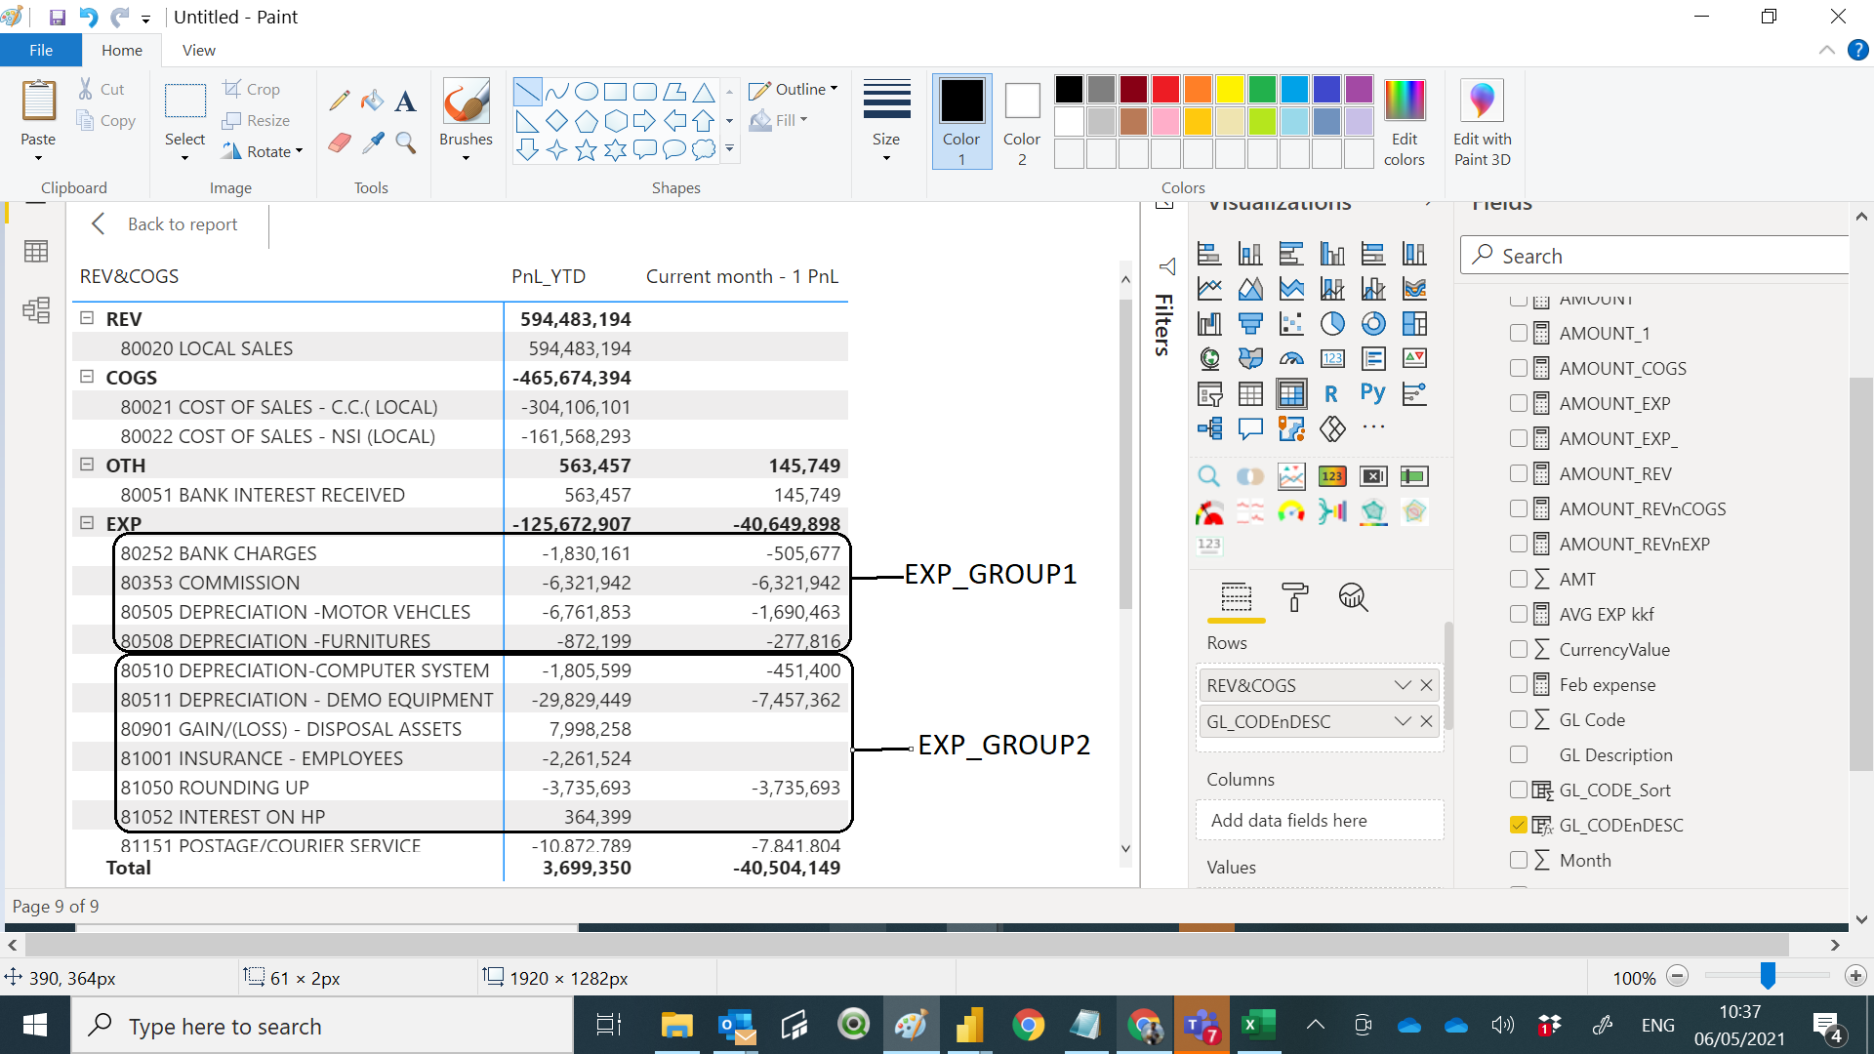Uncheck the GL_CODEnDESC field checkbox
The width and height of the screenshot is (1874, 1054).
point(1518,825)
